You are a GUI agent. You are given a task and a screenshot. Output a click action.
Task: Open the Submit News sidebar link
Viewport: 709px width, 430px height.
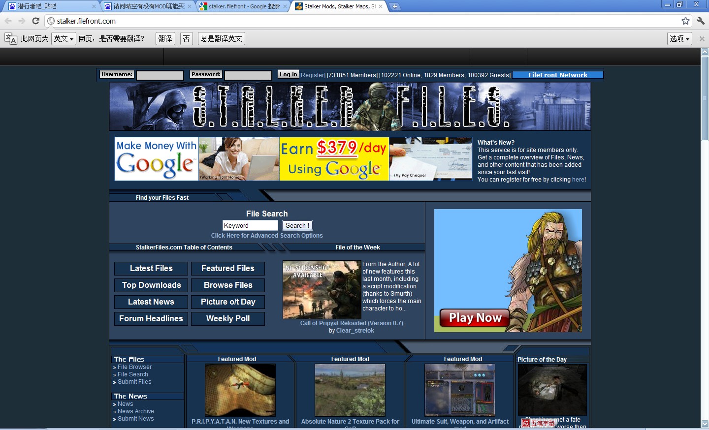coord(136,419)
